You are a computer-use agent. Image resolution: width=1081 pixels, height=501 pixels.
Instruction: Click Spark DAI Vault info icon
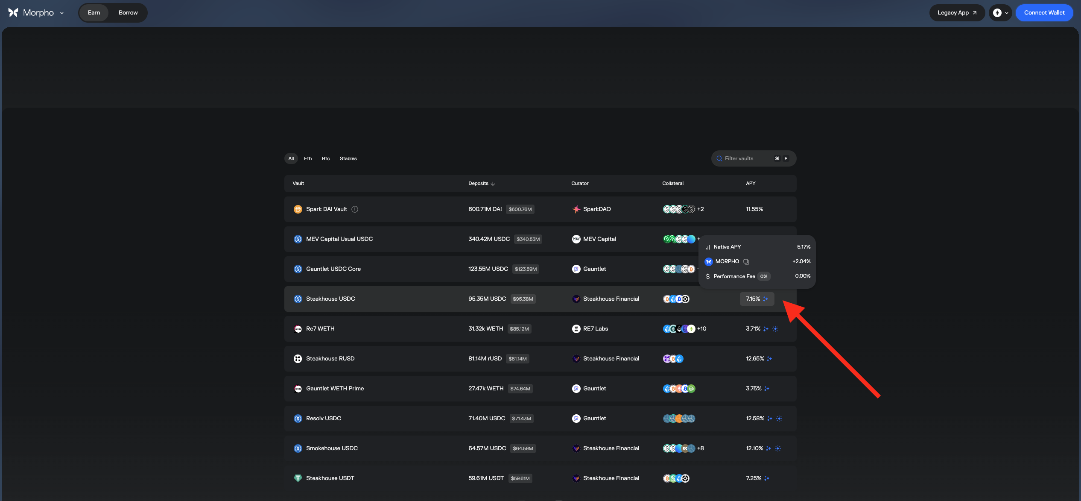355,209
